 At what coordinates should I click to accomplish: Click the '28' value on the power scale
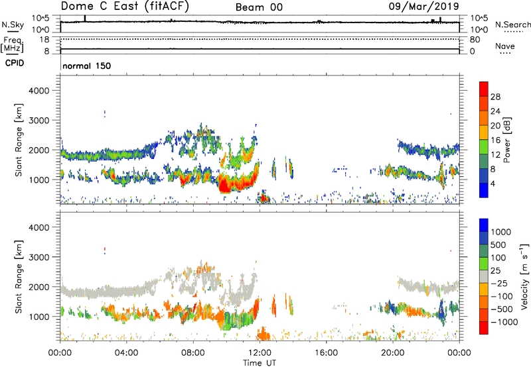[495, 97]
